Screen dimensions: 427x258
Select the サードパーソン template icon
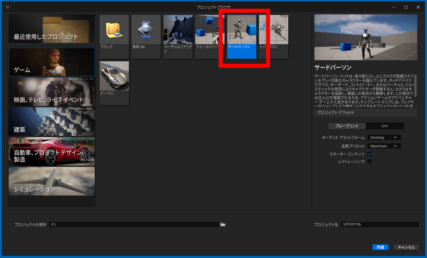click(241, 30)
